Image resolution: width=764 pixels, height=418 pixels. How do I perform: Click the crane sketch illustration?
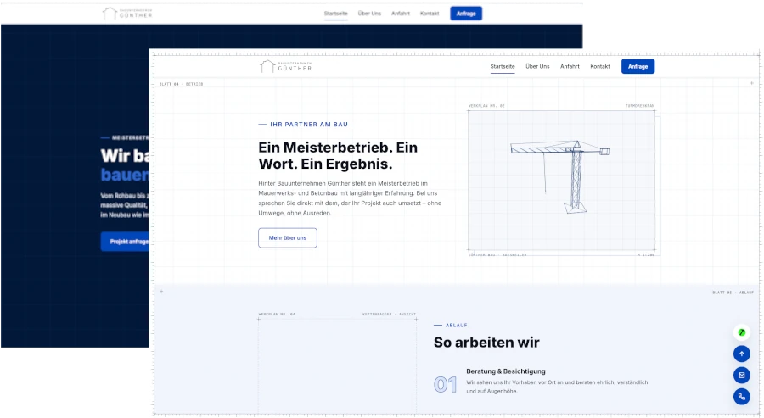(x=561, y=180)
